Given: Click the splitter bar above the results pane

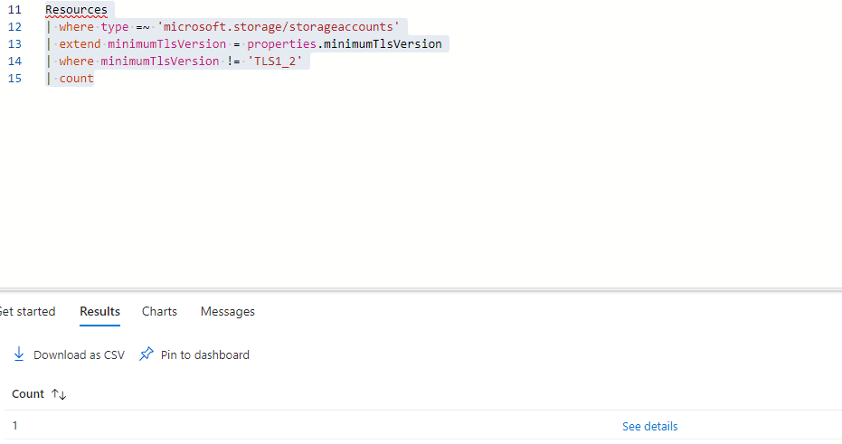Looking at the screenshot, I should [x=421, y=290].
